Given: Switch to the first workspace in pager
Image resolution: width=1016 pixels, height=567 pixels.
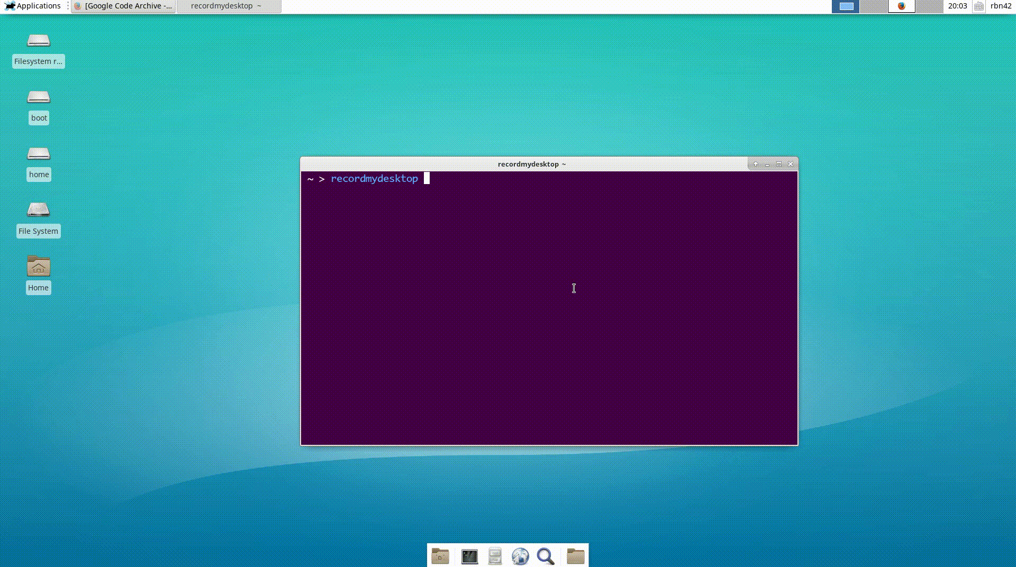Looking at the screenshot, I should (x=846, y=6).
